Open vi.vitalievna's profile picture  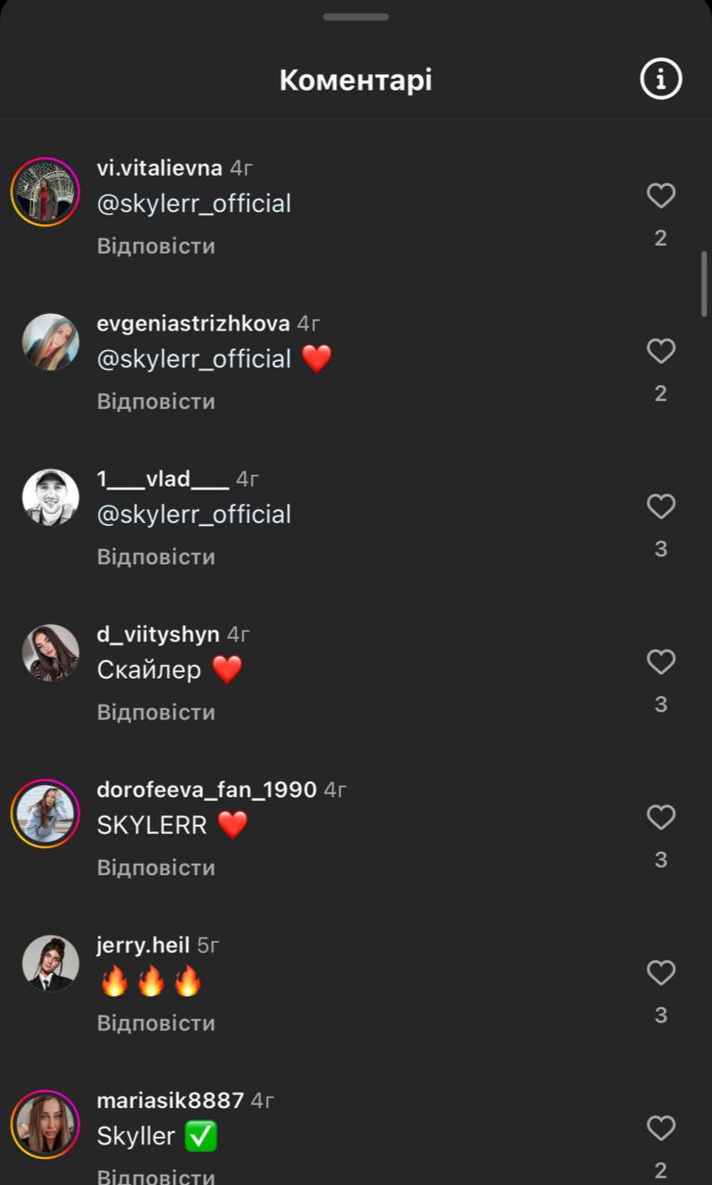(44, 192)
